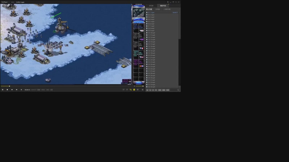
Task: Move playlist item to top
Action: [x=156, y=90]
